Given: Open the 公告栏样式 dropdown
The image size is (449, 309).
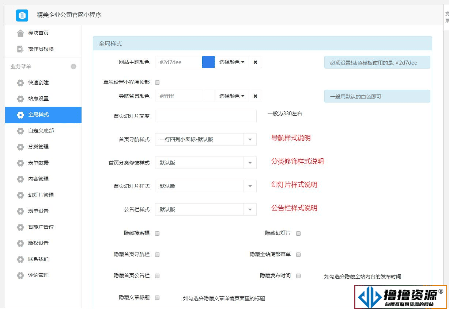Looking at the screenshot, I should pyautogui.click(x=206, y=209).
